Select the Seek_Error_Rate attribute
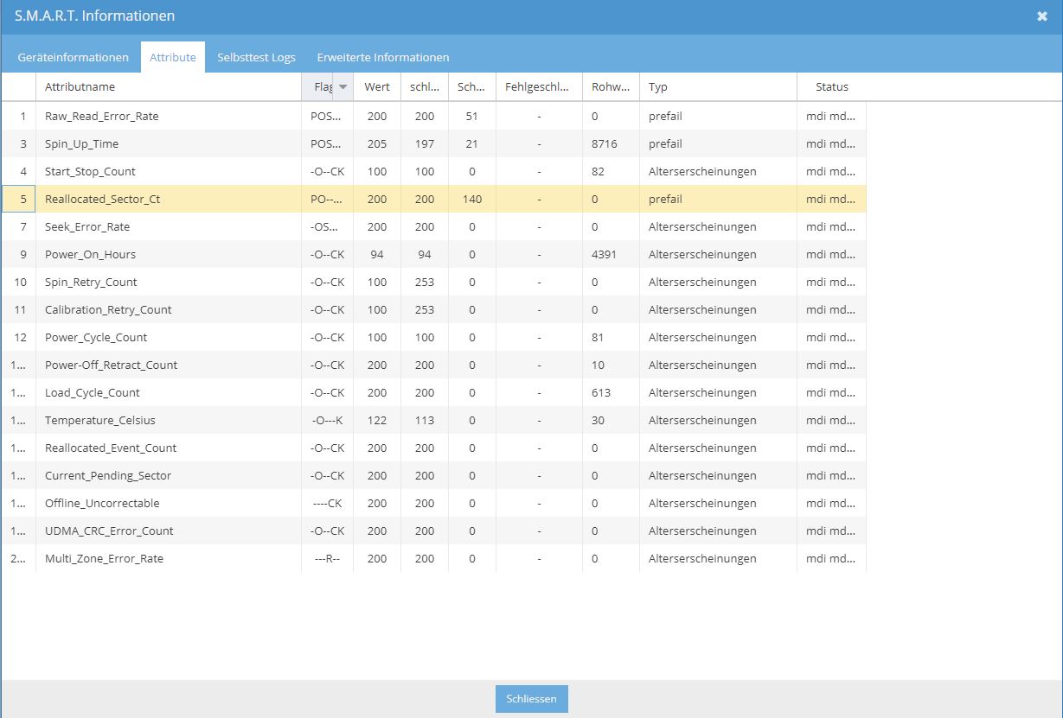This screenshot has height=718, width=1063. coord(87,226)
